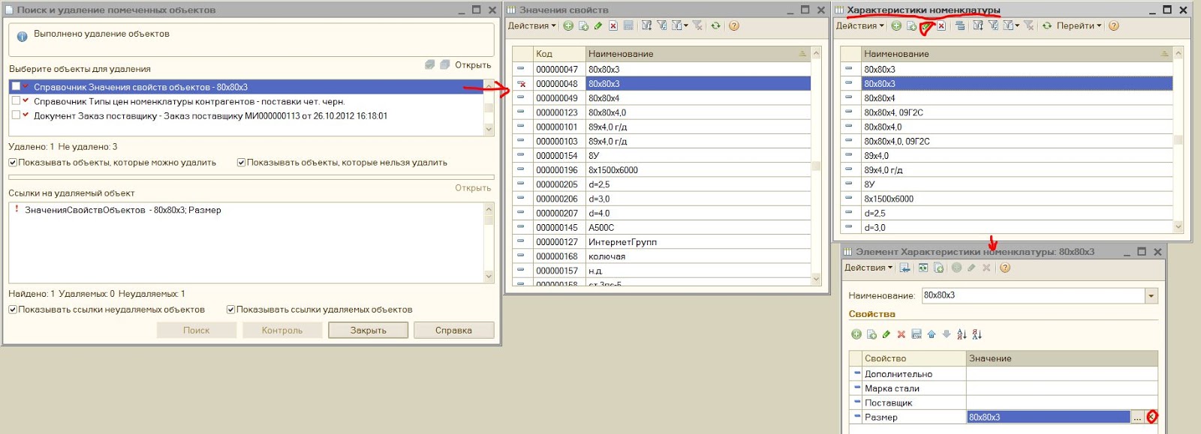The image size is (1201, 434).
Task: Click Закрыть button
Action: tap(368, 330)
